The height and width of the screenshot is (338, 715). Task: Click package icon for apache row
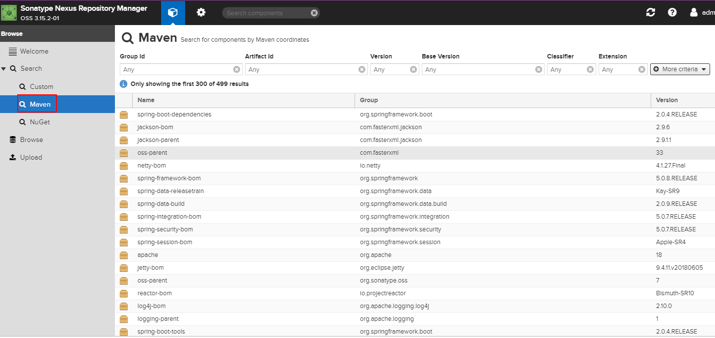coord(124,255)
